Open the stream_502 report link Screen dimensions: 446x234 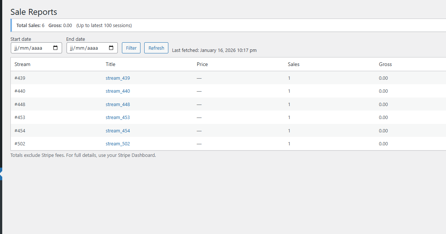tap(118, 144)
